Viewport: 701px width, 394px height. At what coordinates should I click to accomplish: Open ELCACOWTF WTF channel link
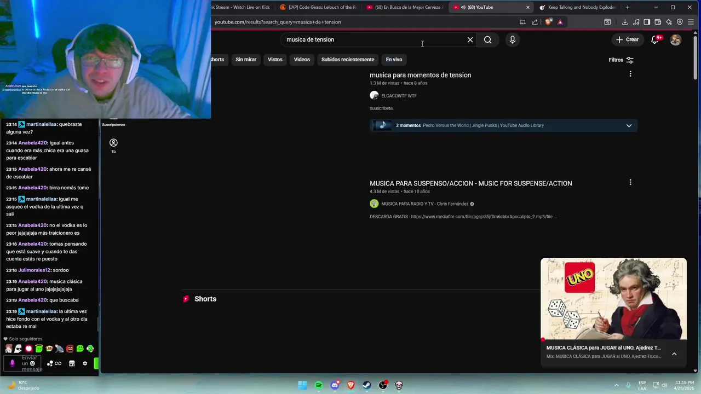click(399, 96)
